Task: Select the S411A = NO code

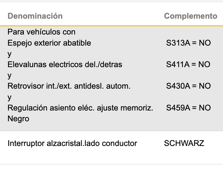Action: click(188, 64)
